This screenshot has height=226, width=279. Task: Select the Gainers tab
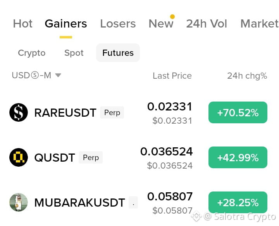[x=66, y=24]
